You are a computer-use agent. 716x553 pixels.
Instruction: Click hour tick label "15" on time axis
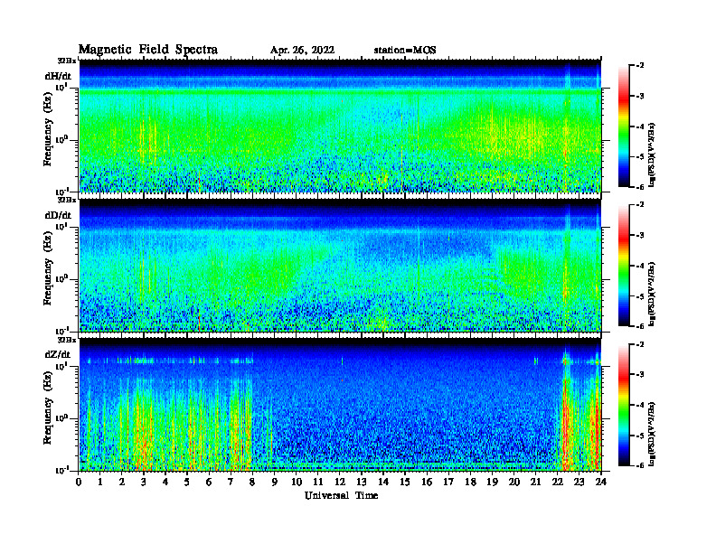tap(405, 483)
